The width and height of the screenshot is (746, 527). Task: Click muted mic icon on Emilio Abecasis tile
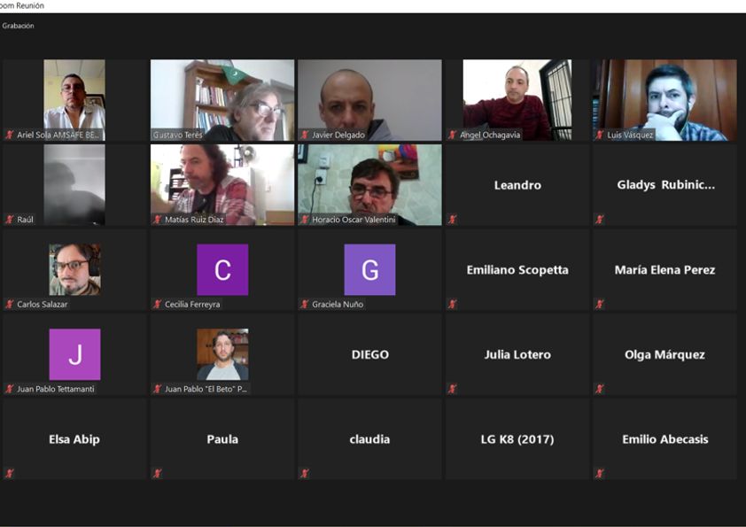pyautogui.click(x=600, y=473)
